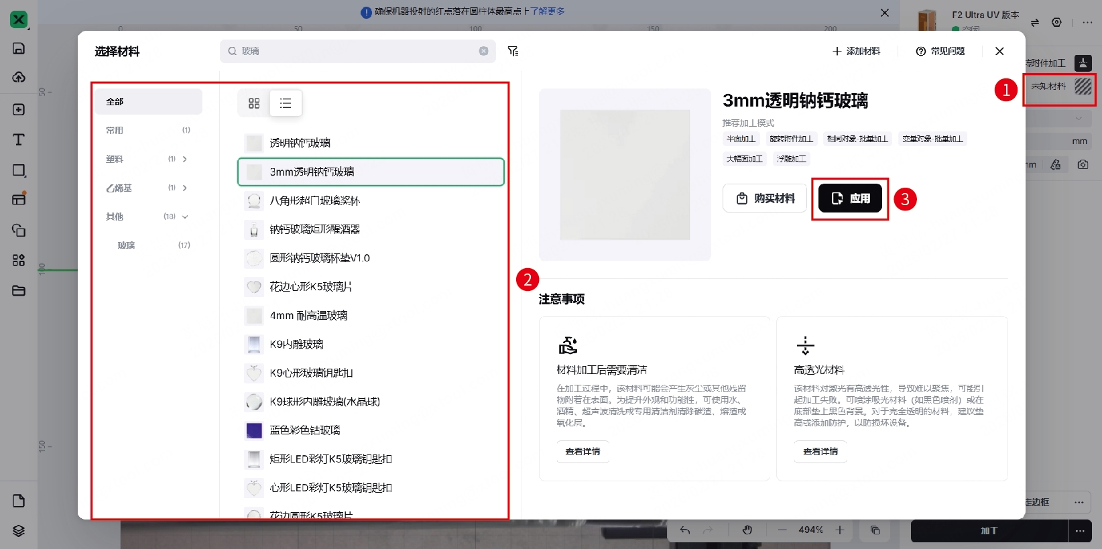
Task: Expand the 塑料 category chevron
Action: click(x=185, y=159)
